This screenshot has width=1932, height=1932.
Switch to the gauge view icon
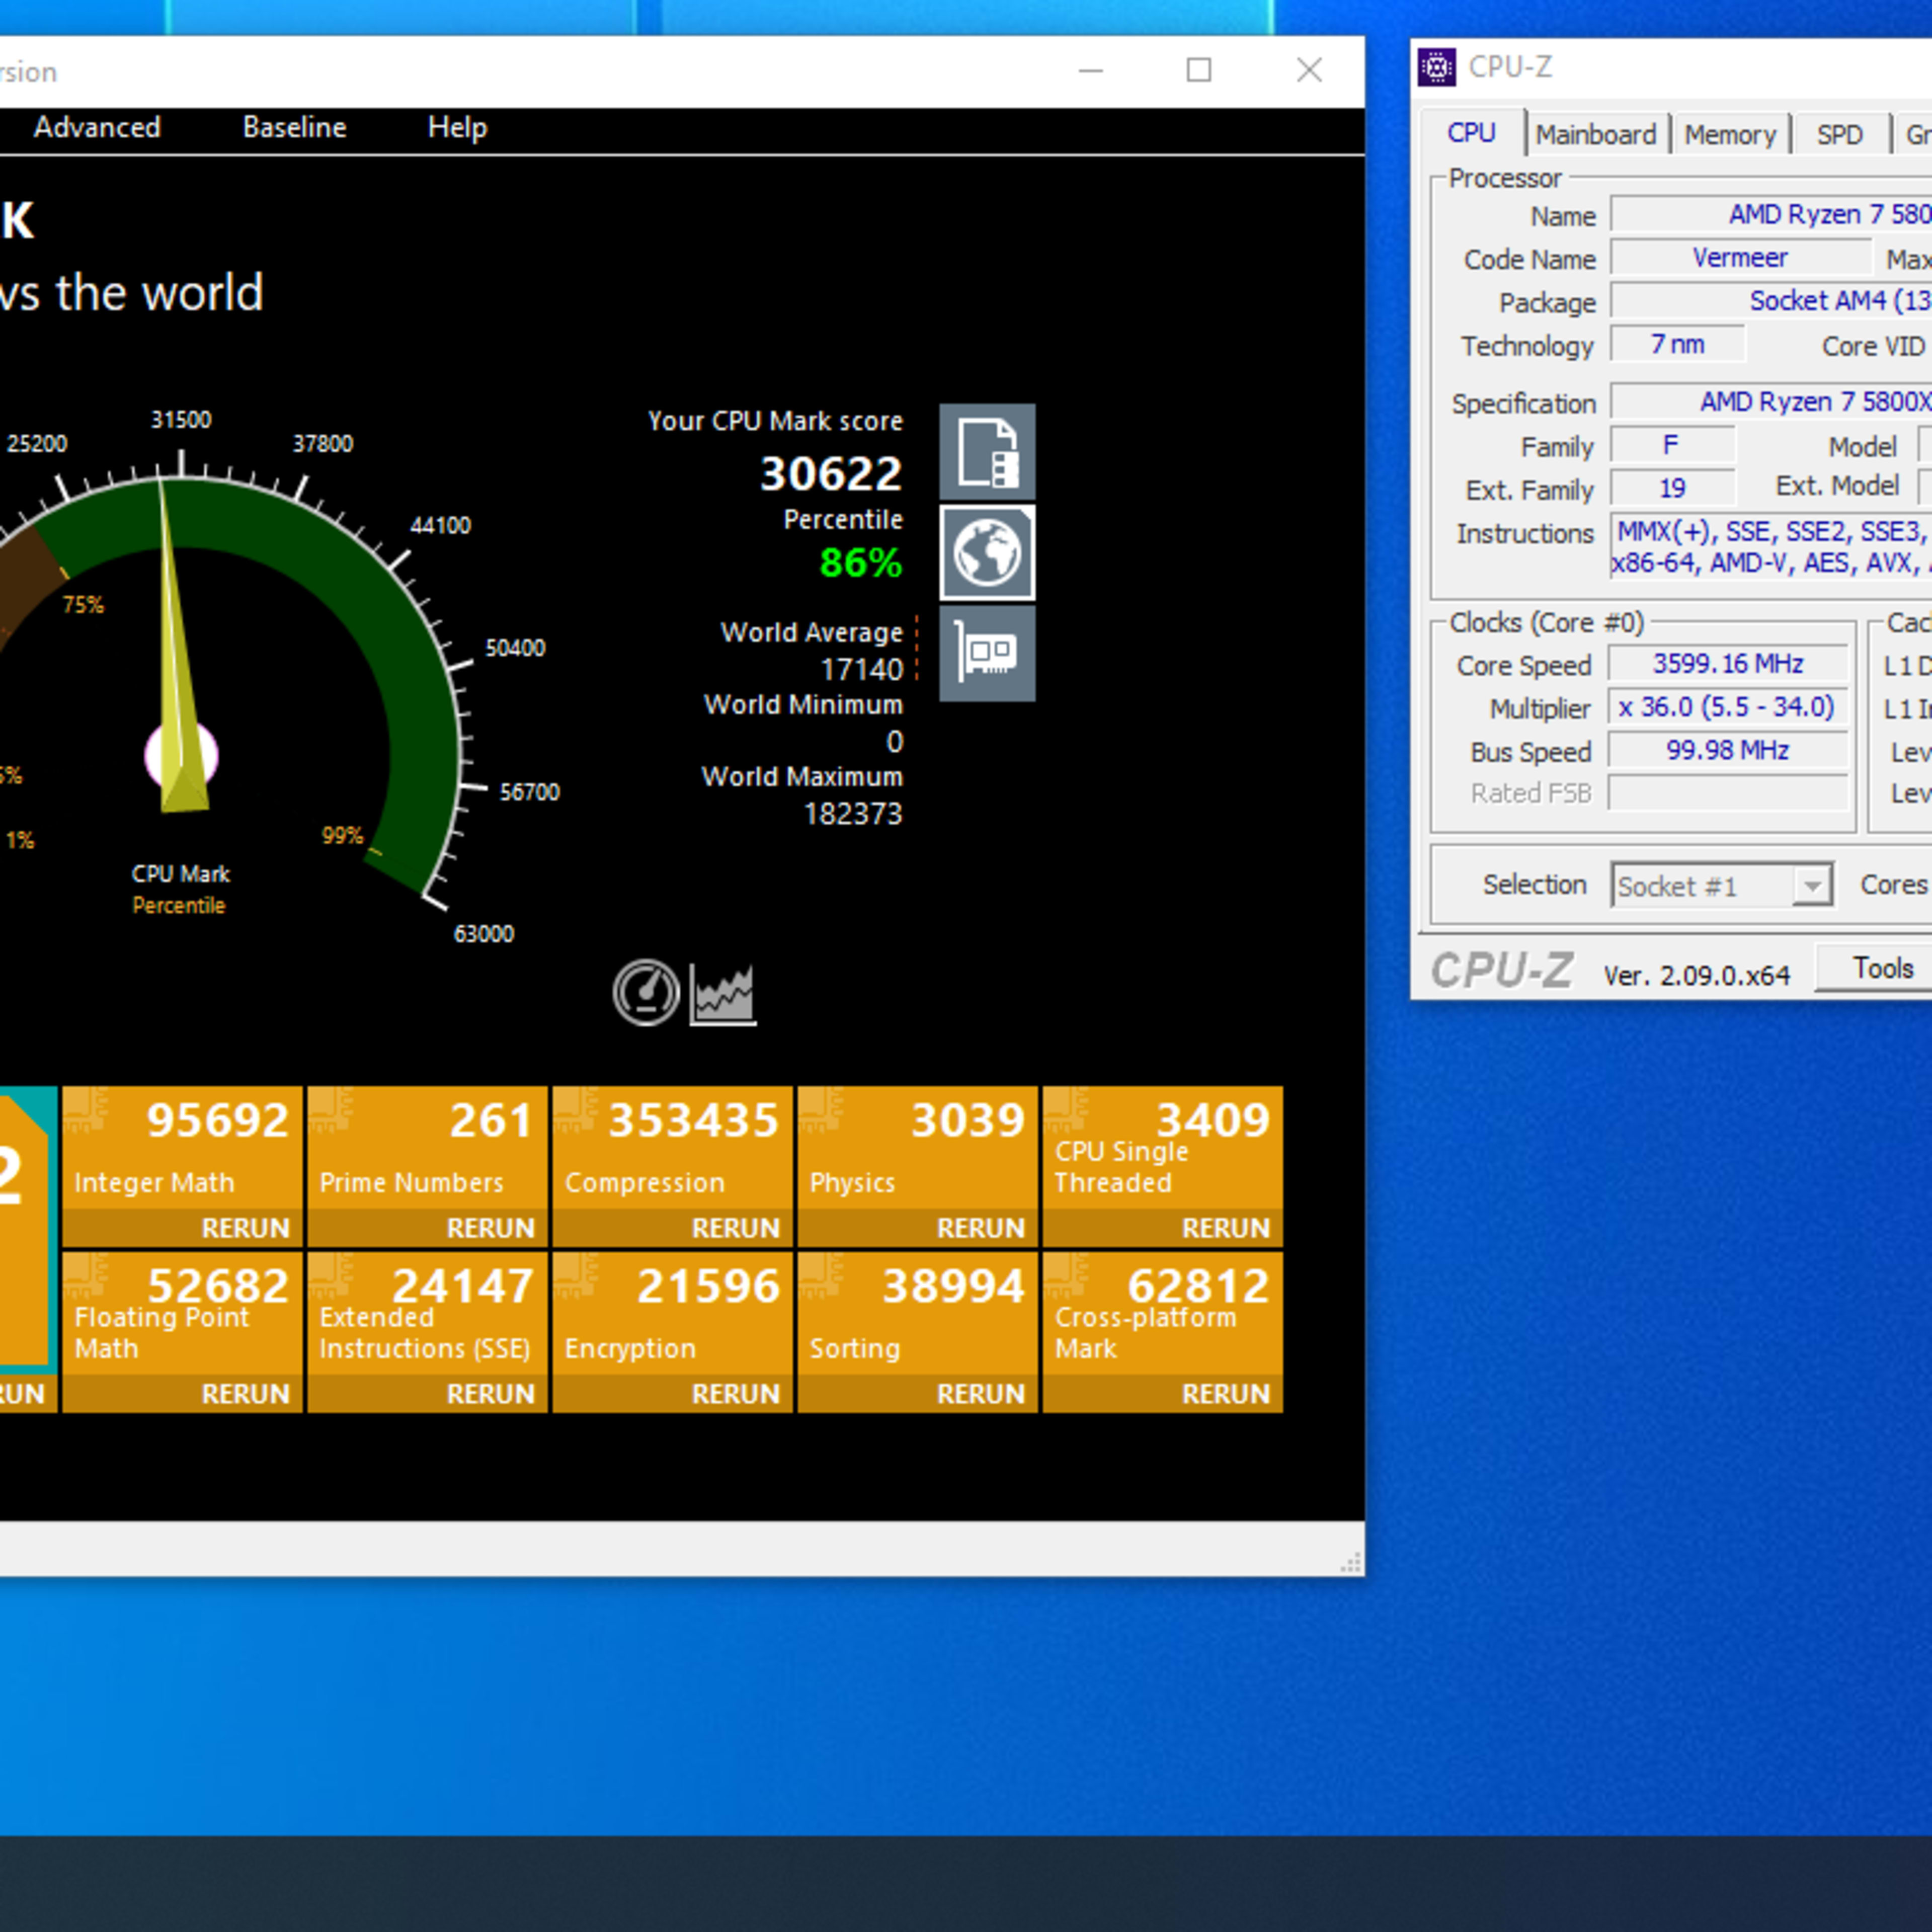(646, 992)
